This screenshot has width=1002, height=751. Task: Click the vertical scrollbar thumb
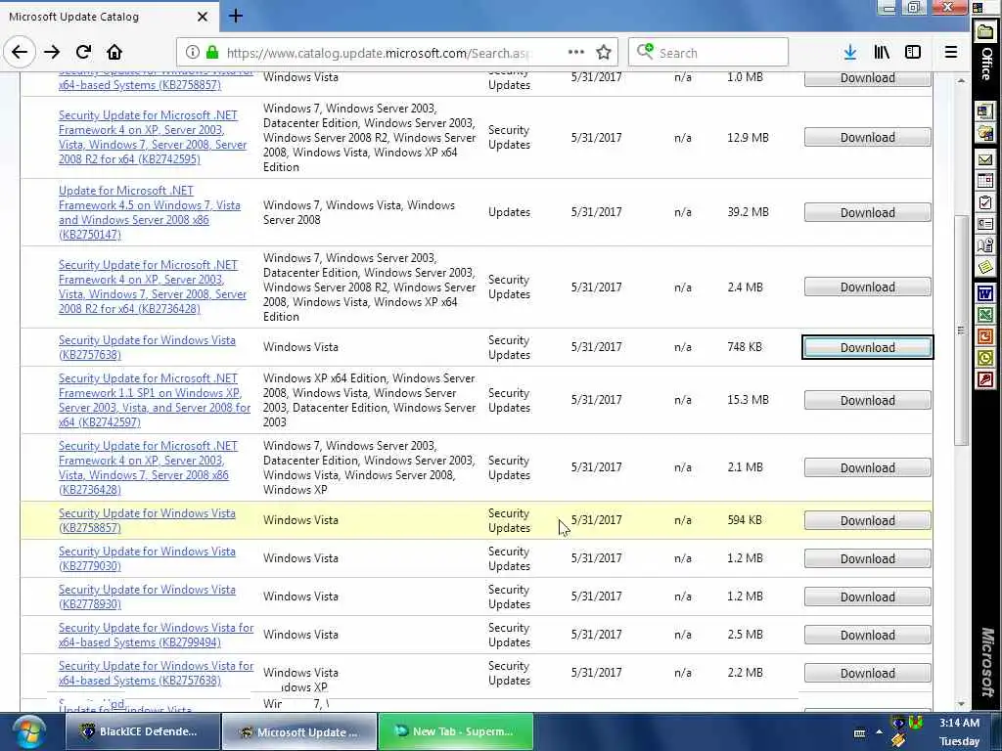click(961, 331)
